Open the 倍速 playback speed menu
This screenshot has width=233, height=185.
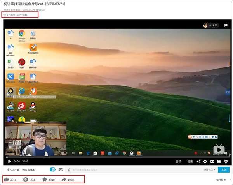[x=190, y=161]
